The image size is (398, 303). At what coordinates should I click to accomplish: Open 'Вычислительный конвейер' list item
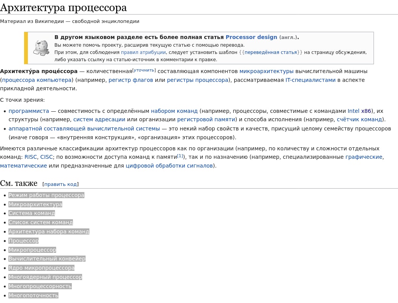click(47, 259)
